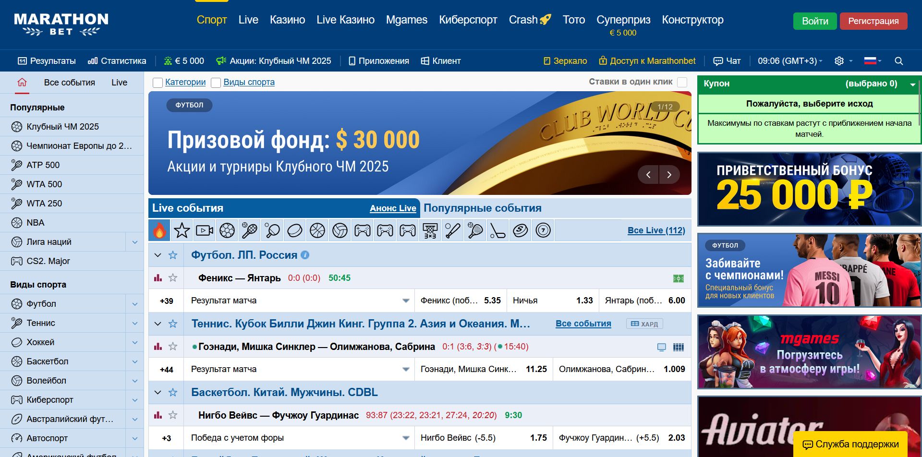922x457 pixels.
Task: Expand the Футбол sports section chevron
Action: 134,303
